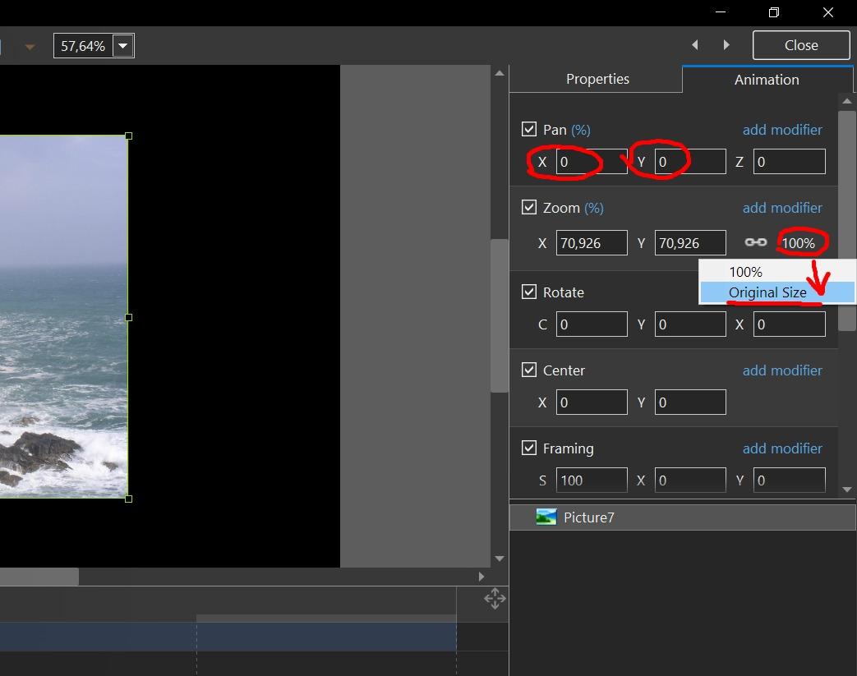Select the 100% option in popup list

point(746,272)
